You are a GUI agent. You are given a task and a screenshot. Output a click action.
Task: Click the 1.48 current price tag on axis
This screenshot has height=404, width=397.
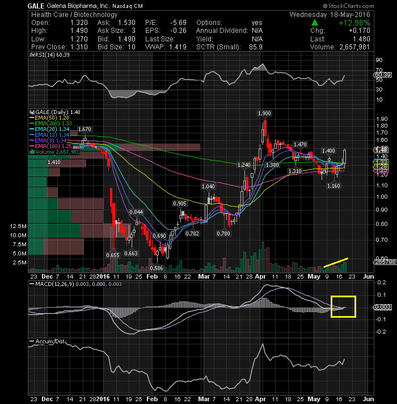pyautogui.click(x=381, y=150)
